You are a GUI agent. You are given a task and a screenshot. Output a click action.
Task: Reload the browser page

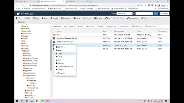pos(23,5)
